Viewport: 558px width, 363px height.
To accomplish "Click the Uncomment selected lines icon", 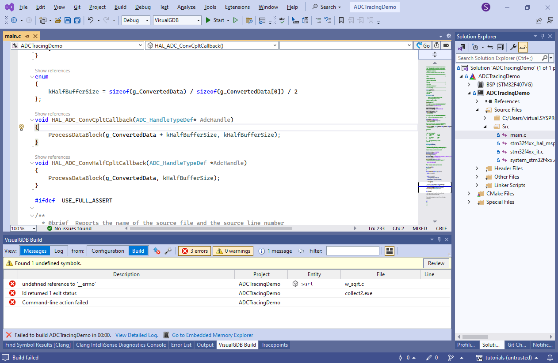I will coord(328,20).
